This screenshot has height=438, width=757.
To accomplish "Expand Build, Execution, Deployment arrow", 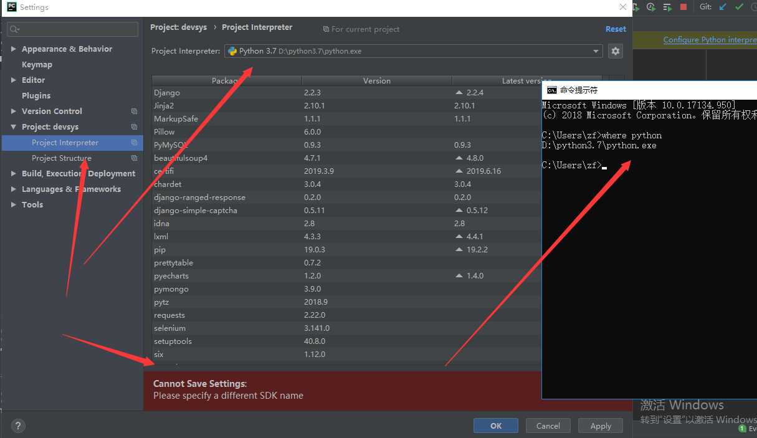I will coord(14,173).
